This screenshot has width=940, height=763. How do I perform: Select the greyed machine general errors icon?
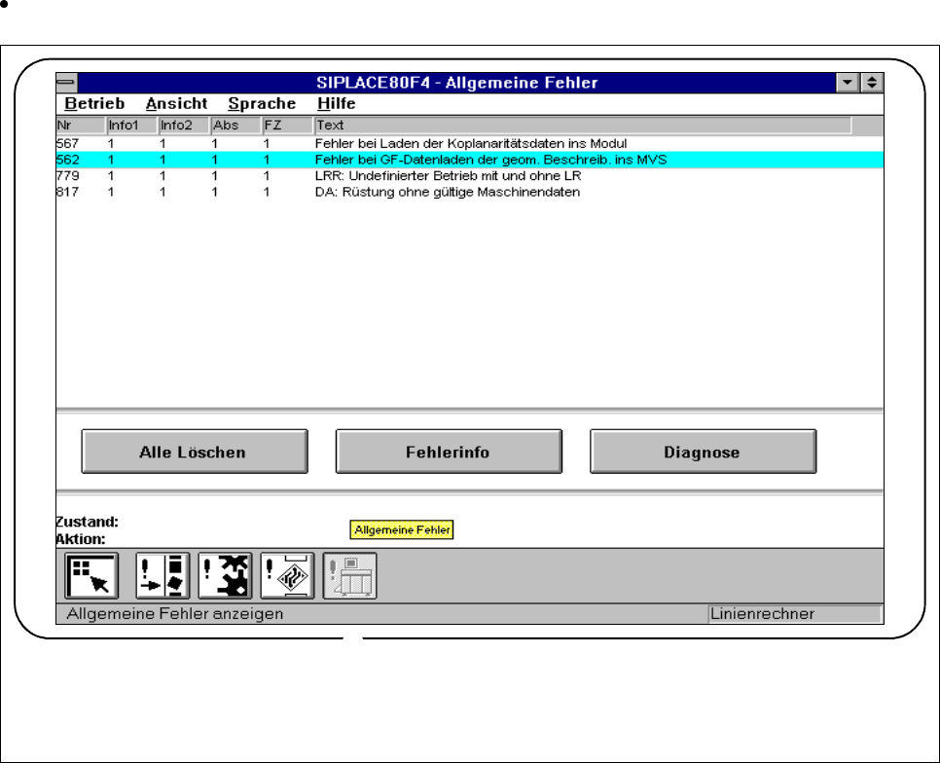(x=350, y=576)
